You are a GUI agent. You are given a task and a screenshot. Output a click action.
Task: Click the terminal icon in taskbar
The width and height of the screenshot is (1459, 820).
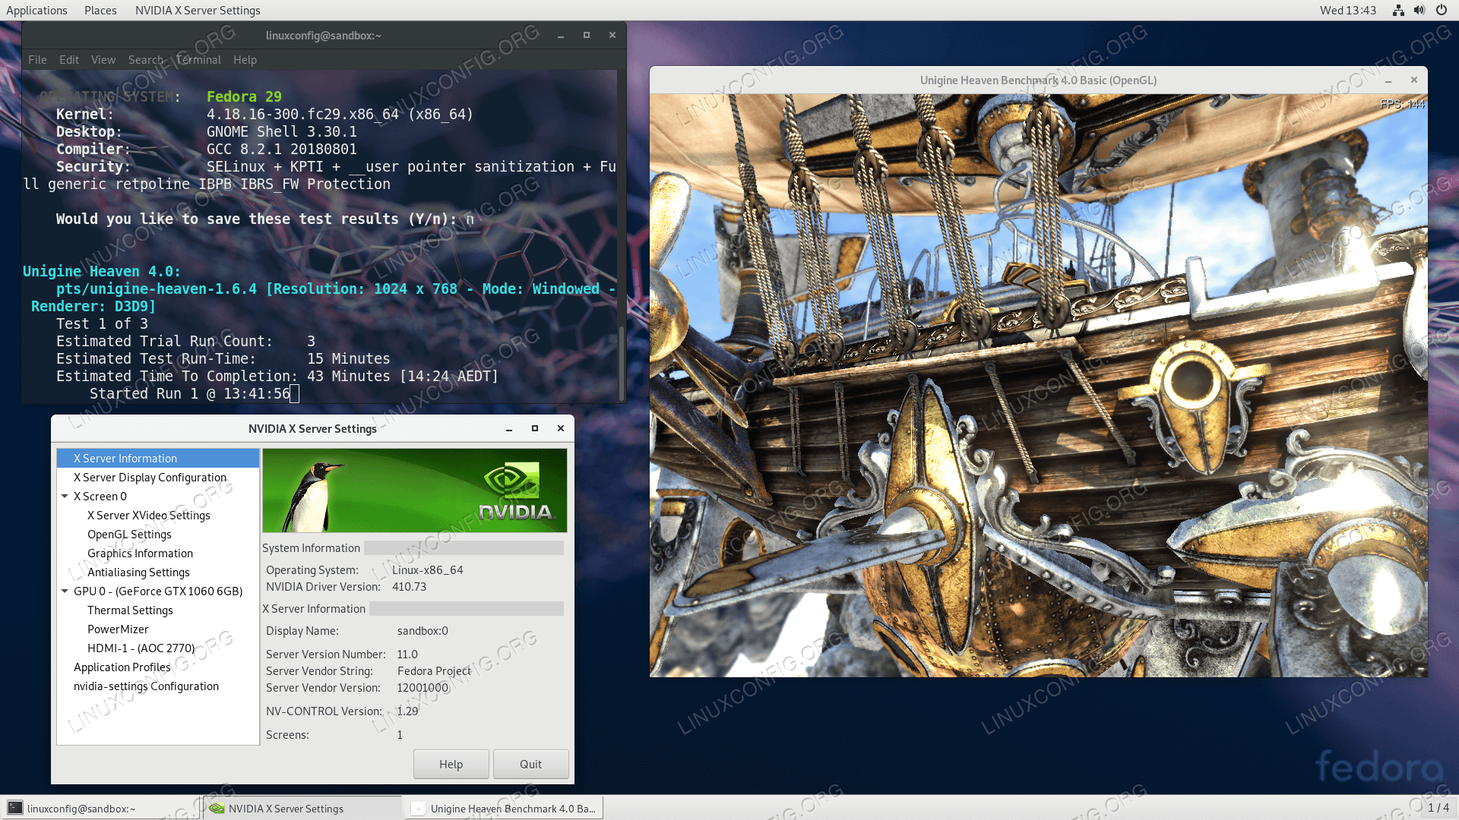pyautogui.click(x=14, y=808)
